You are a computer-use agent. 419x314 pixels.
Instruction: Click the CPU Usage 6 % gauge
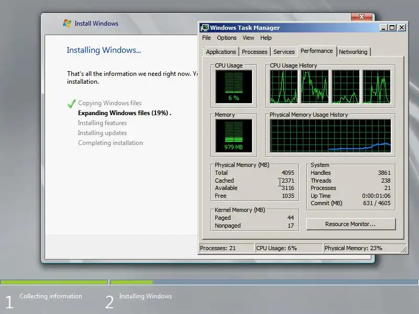click(234, 86)
